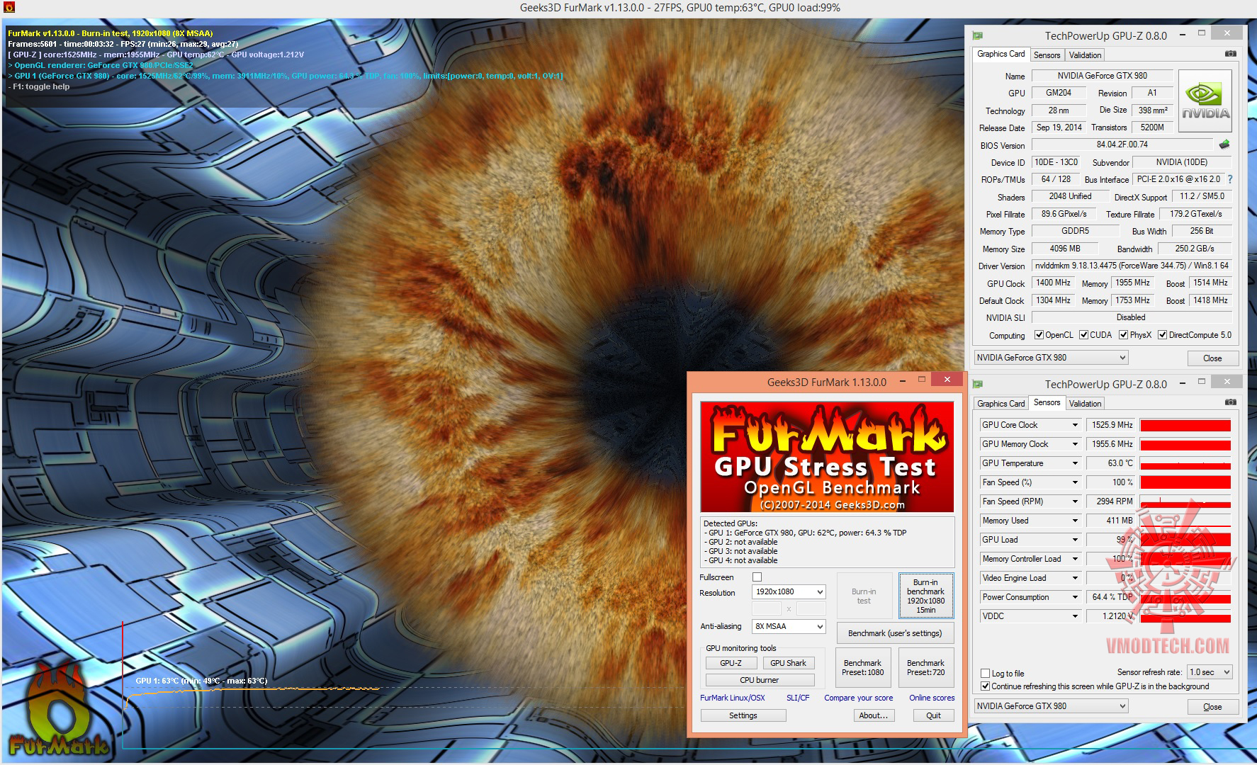Open CPU burner tool
Viewport: 1257px width, 765px height.
tap(760, 680)
